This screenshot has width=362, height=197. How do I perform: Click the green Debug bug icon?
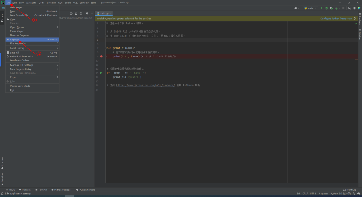(326, 8)
